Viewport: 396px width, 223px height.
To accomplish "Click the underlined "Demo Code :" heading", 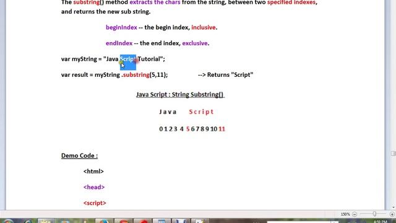I will [79, 155].
